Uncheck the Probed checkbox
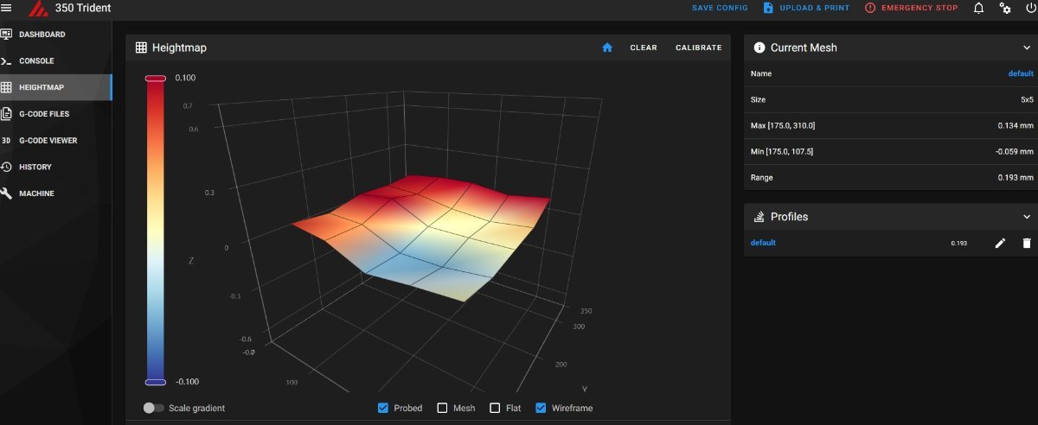 [383, 408]
